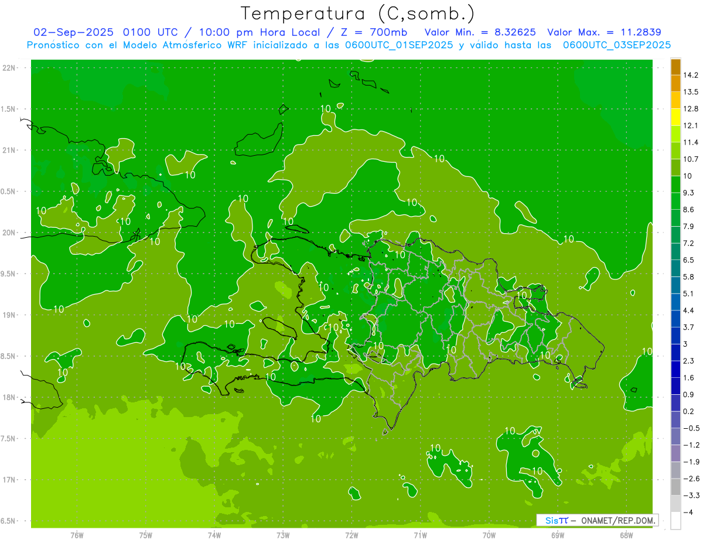The image size is (703, 543).
Task: Click the "0600UTC_01SEP2025" initialization time
Action: pyautogui.click(x=398, y=45)
